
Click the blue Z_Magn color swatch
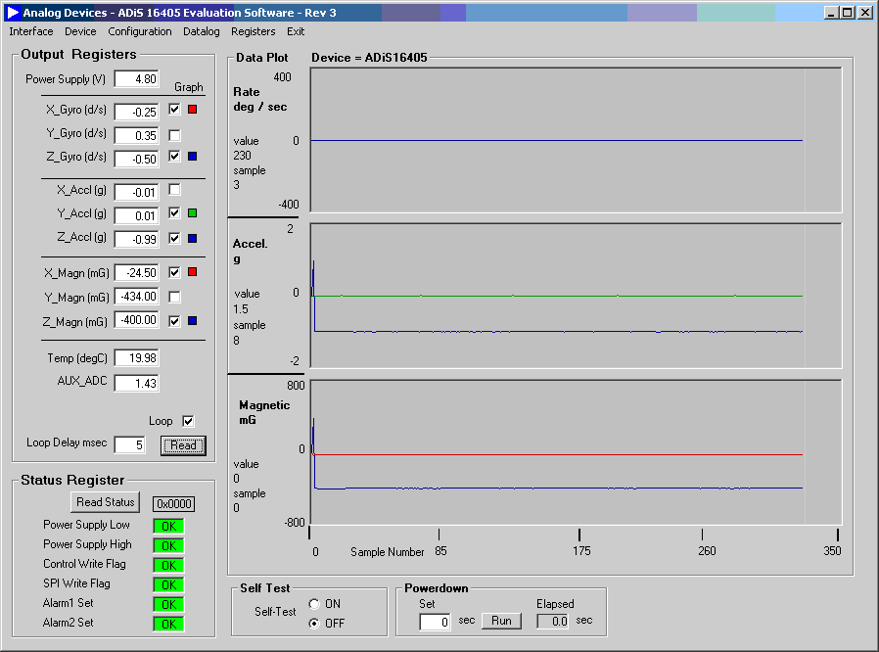tap(192, 321)
